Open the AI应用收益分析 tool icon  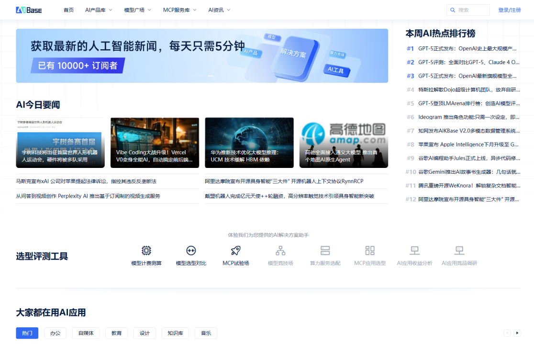pyautogui.click(x=414, y=251)
